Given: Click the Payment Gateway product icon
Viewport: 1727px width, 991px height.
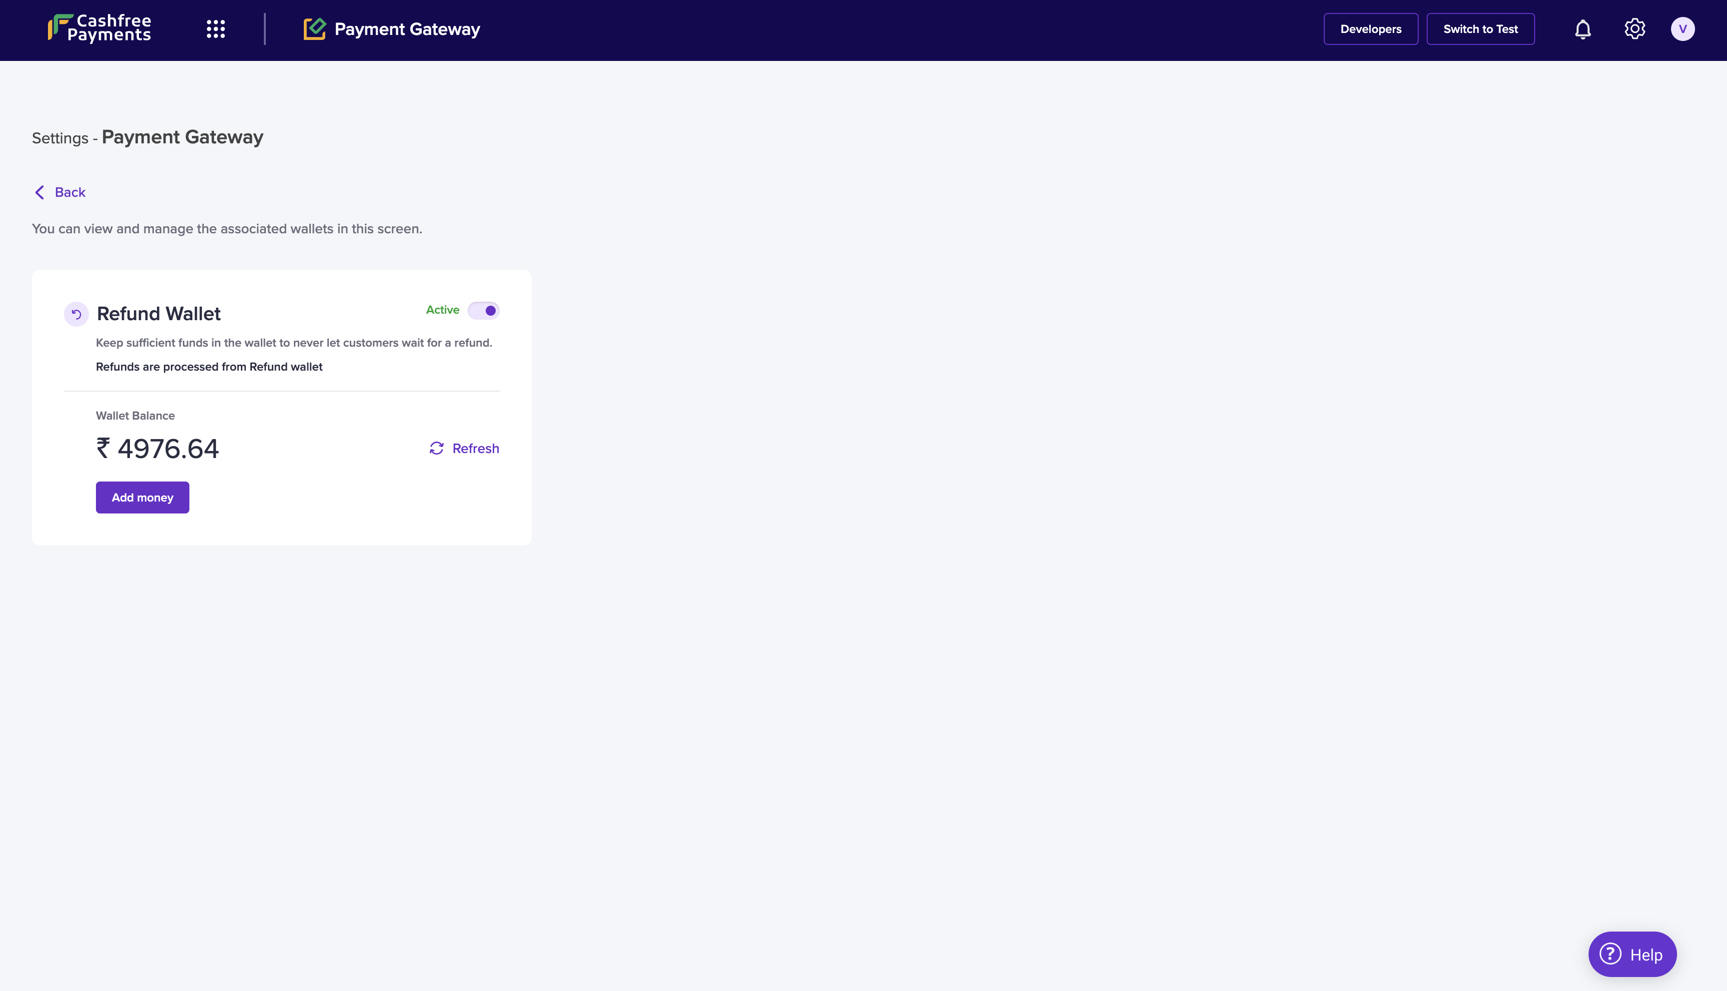Looking at the screenshot, I should 314,29.
